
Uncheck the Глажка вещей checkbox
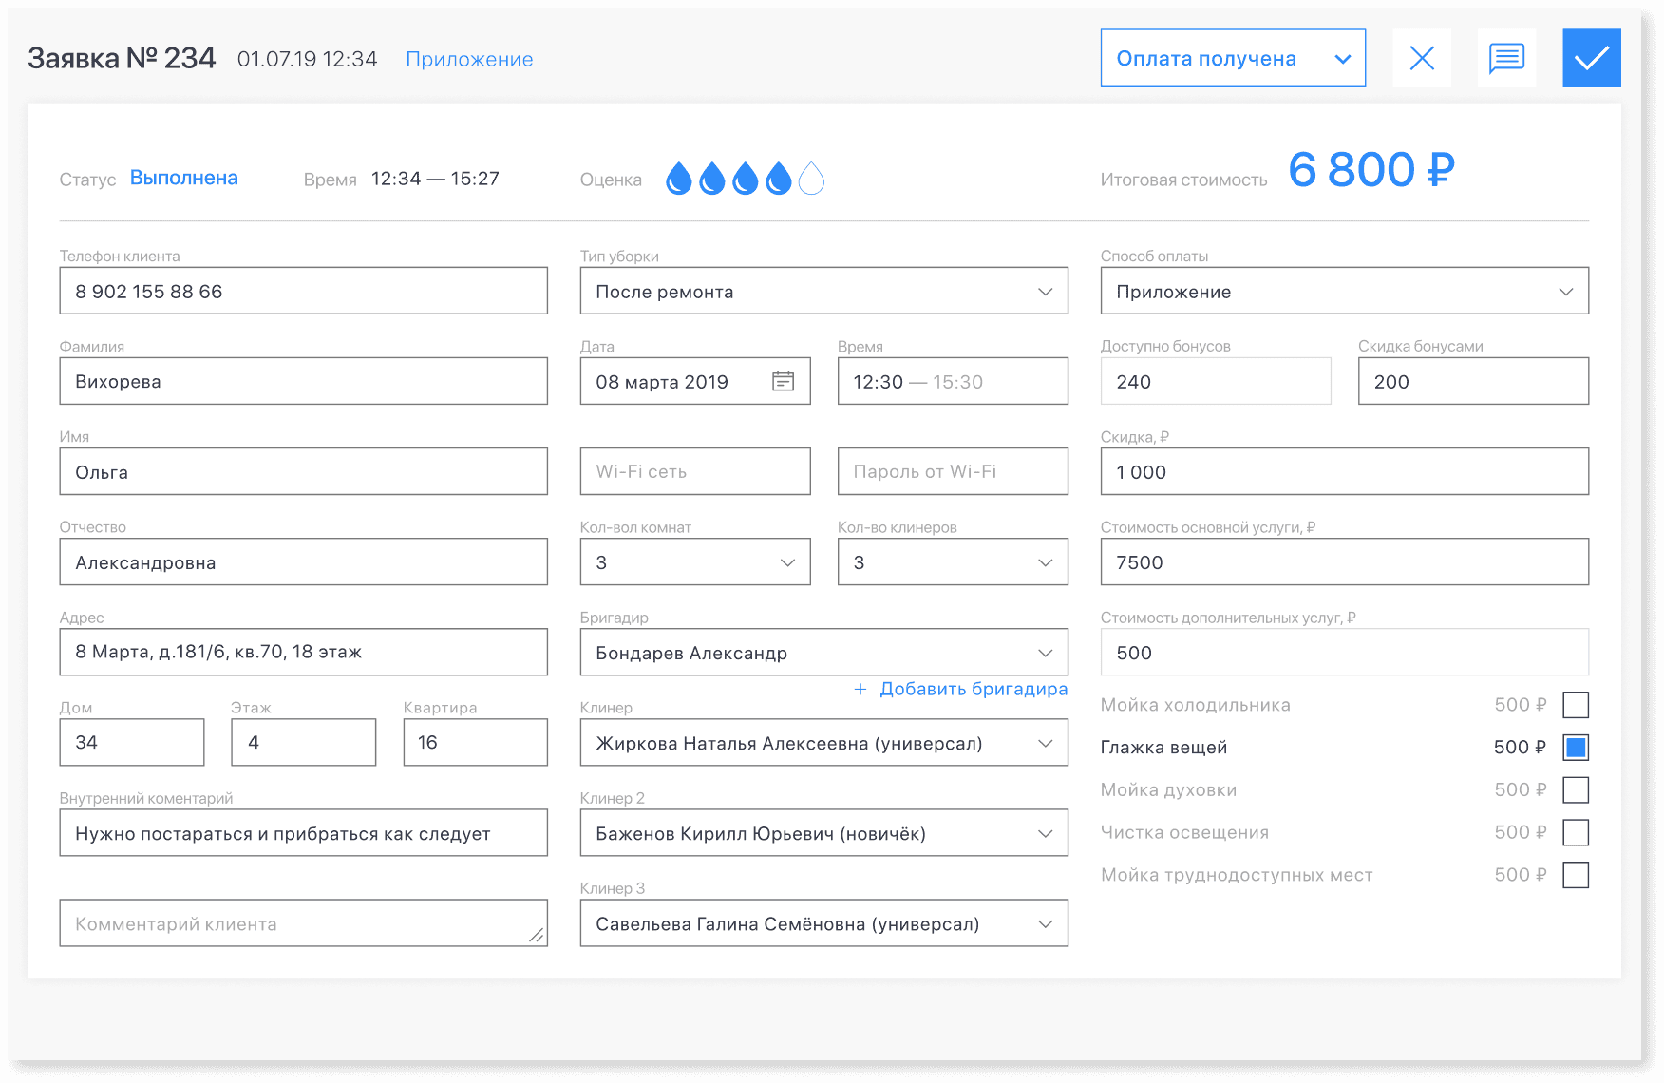pos(1575,748)
